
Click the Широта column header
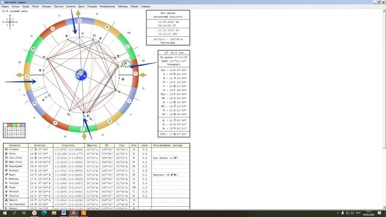92,145
